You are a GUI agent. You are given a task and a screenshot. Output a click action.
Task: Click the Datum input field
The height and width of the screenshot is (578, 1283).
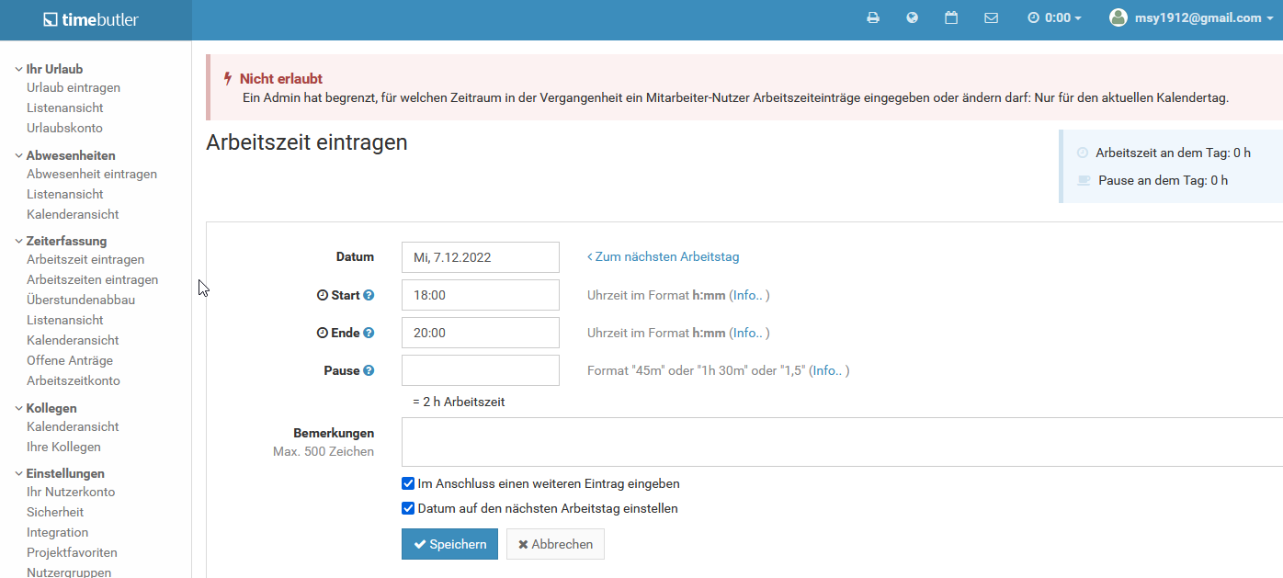[480, 257]
